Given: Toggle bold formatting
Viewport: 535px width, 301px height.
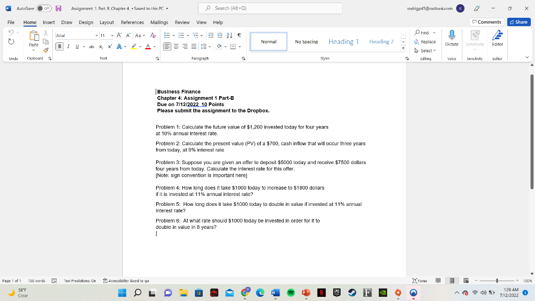Looking at the screenshot, I should [60, 46].
